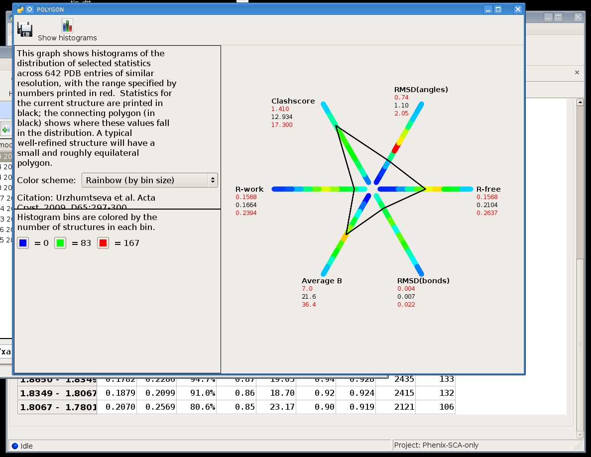Click the blue swatch for zero structures

tap(23, 243)
